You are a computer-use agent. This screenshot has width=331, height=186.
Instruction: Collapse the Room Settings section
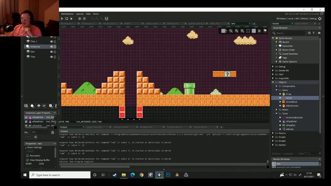(x=26, y=147)
